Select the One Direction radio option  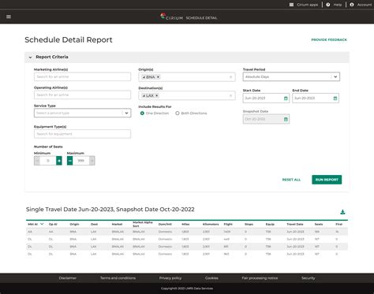pyautogui.click(x=142, y=114)
